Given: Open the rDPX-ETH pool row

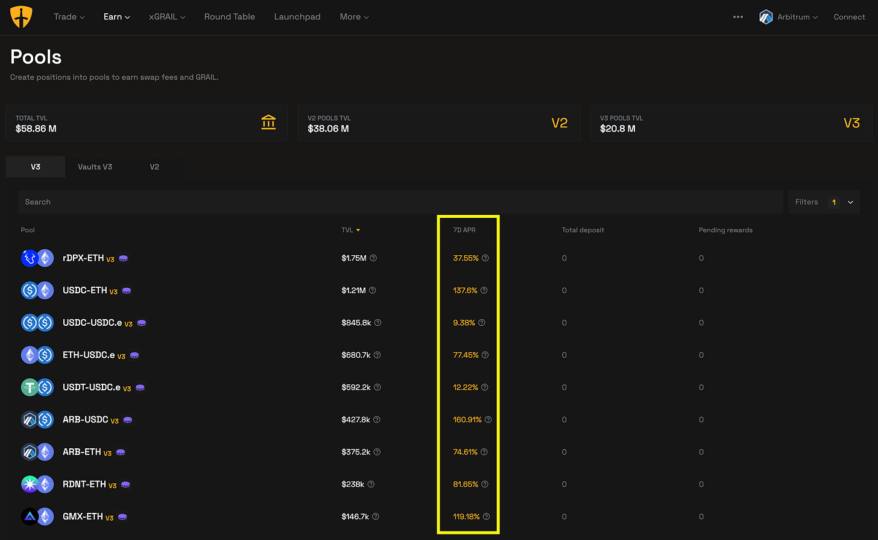Looking at the screenshot, I should pyautogui.click(x=438, y=258).
